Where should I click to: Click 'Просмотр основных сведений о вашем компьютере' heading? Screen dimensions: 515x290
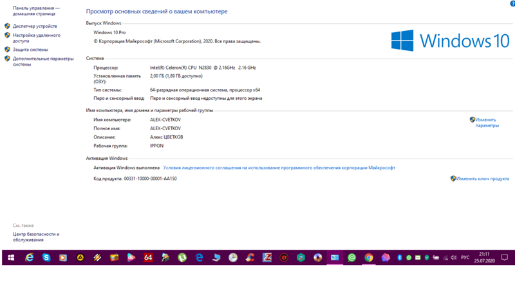click(156, 12)
